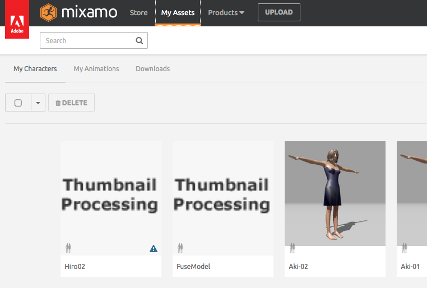Image resolution: width=427 pixels, height=288 pixels.
Task: Click the character type icon on Hiro02
Action: (x=68, y=248)
